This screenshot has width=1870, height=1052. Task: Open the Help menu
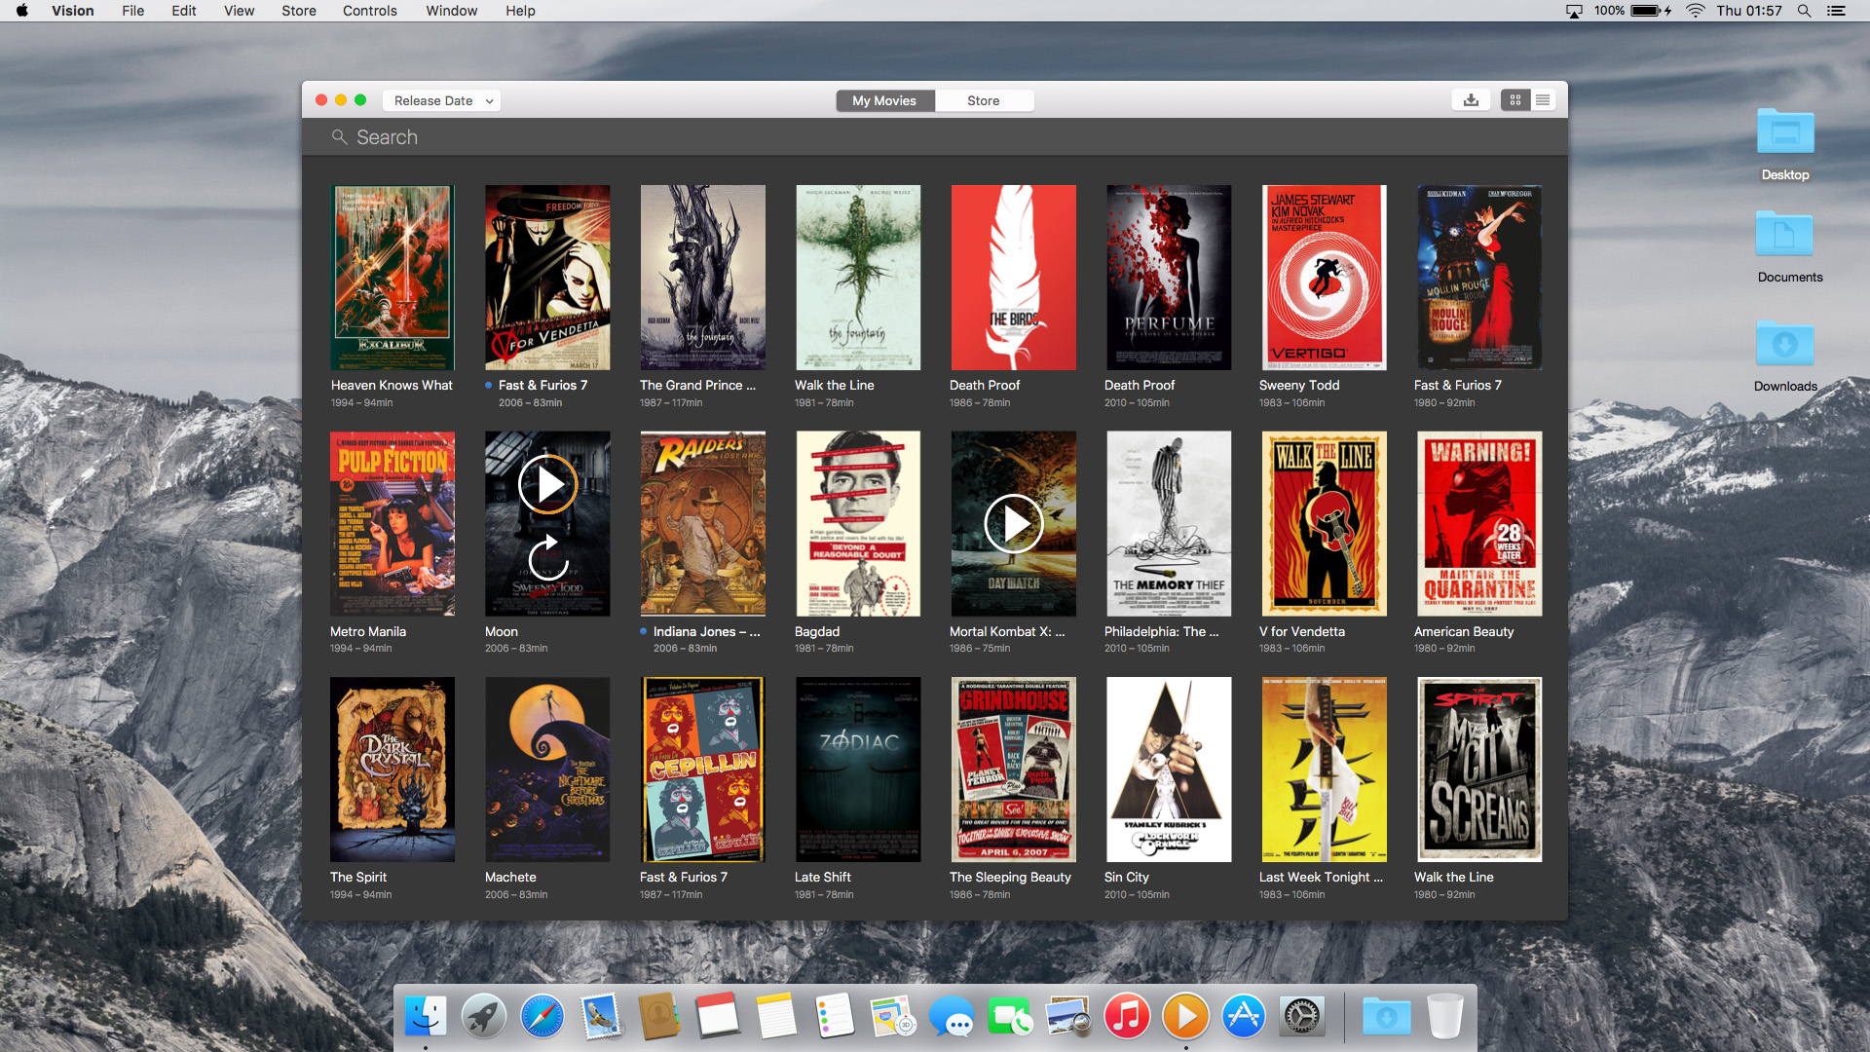pos(520,11)
